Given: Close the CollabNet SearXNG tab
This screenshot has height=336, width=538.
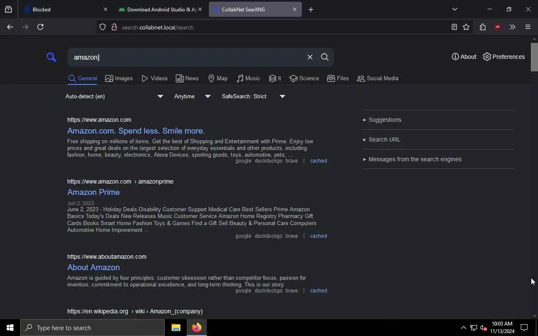Looking at the screenshot, I should point(294,9).
